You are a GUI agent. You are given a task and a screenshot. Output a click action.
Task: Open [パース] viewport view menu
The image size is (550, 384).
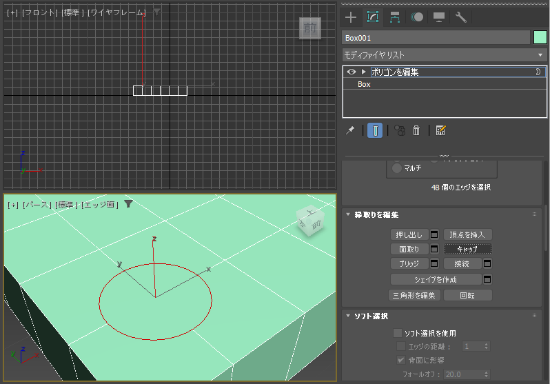coord(37,204)
